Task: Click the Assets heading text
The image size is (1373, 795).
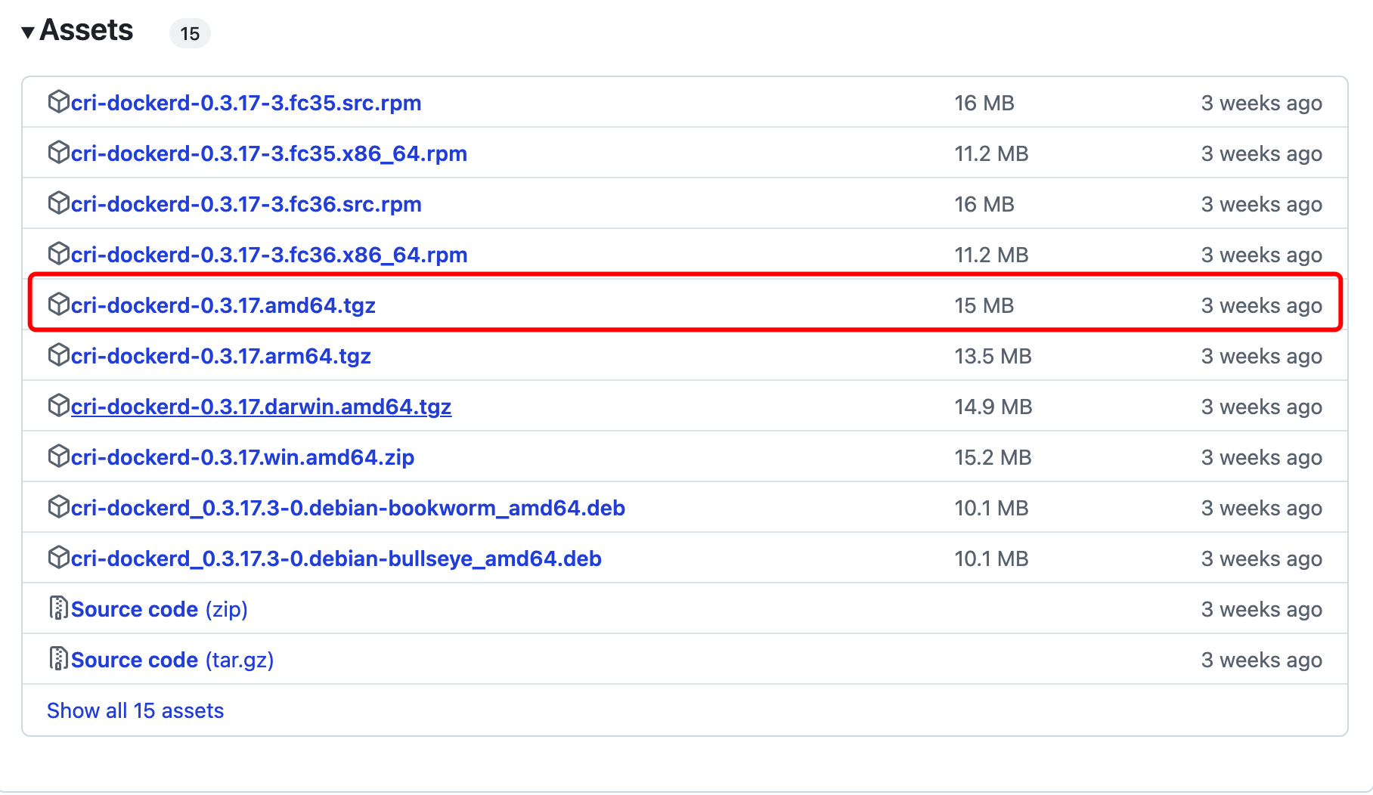Action: click(86, 30)
